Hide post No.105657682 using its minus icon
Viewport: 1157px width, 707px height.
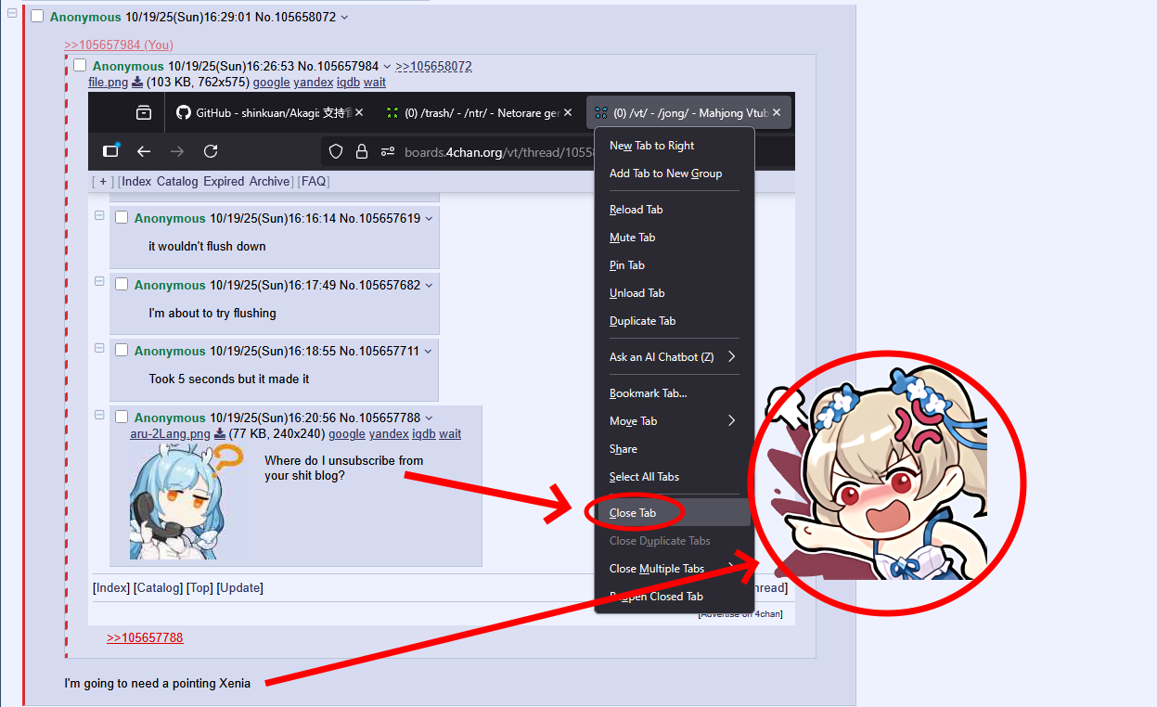pyautogui.click(x=99, y=281)
